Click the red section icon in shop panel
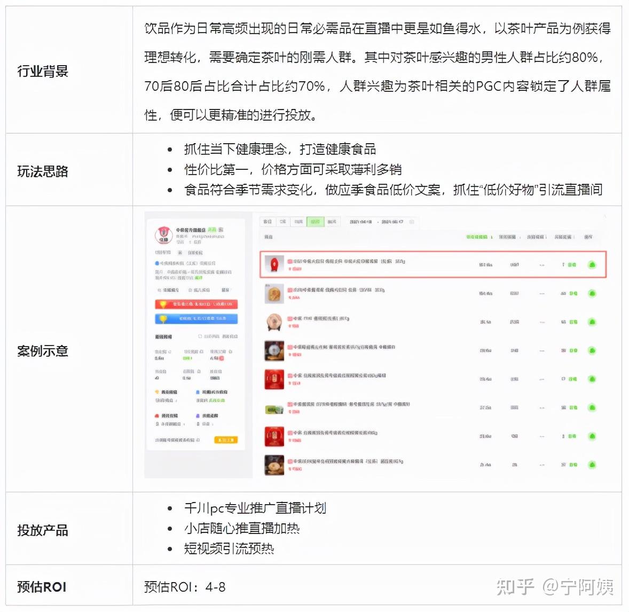 pos(157,416)
